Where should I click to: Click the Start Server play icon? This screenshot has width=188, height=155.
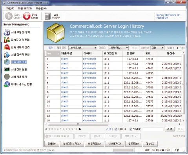click(x=9, y=16)
